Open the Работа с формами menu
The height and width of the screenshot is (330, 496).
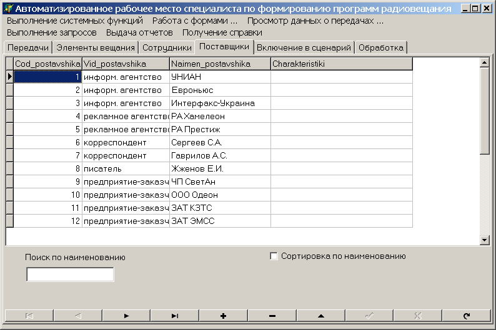(x=195, y=21)
